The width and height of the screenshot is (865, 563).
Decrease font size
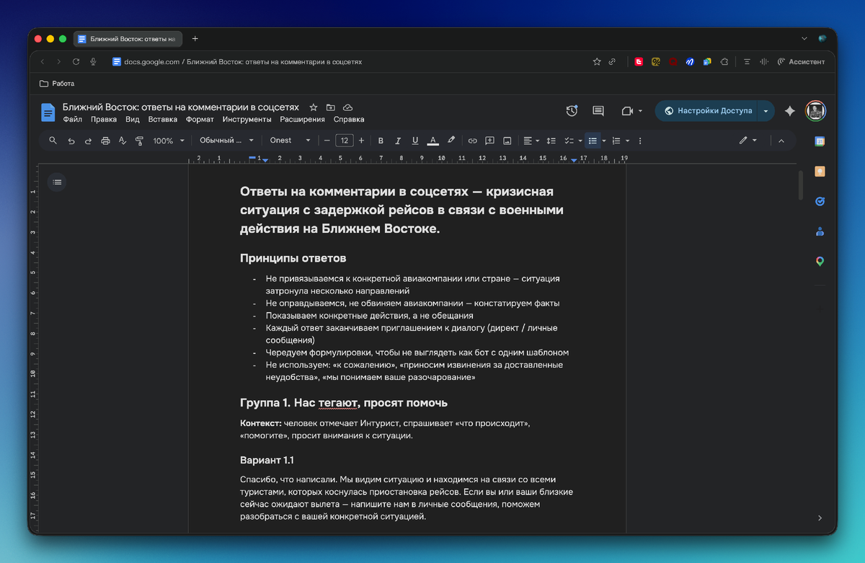click(327, 141)
